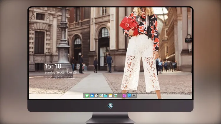
Task: Open the Camera app in dock
Action: 134,95
